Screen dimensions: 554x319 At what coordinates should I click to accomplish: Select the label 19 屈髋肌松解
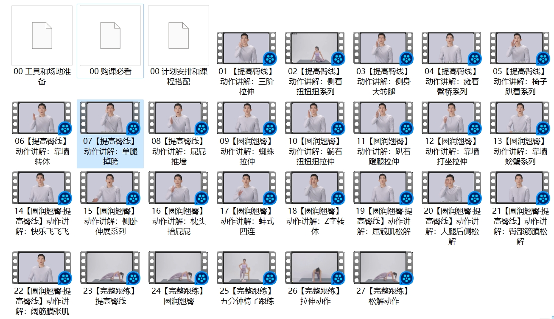click(383, 221)
